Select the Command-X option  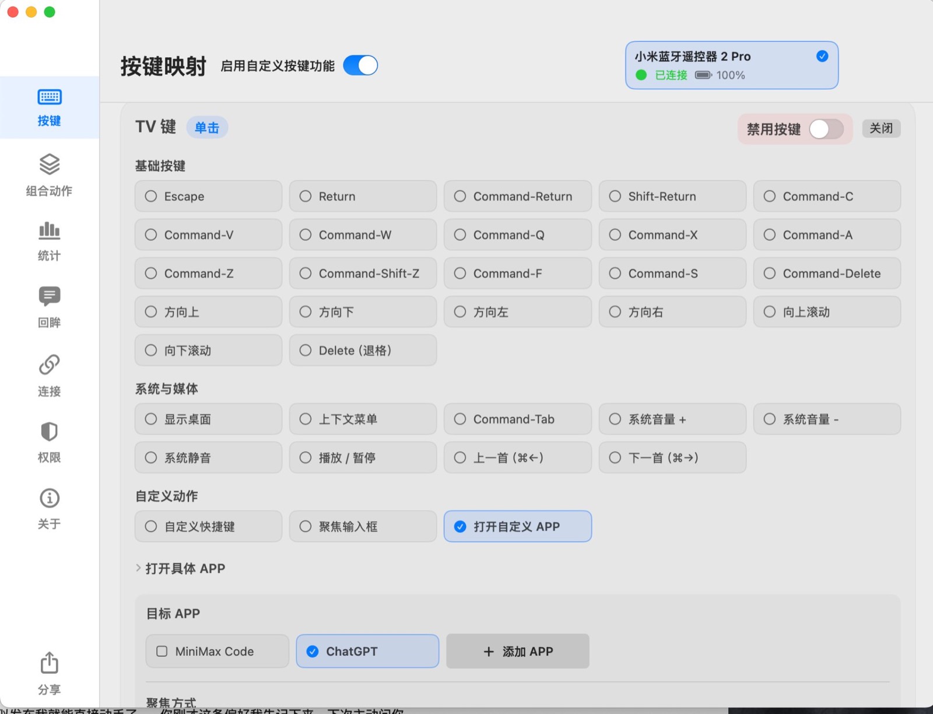point(672,235)
